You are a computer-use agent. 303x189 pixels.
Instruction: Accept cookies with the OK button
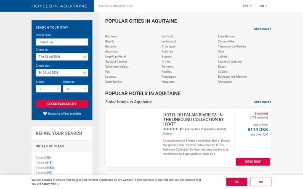237,182
